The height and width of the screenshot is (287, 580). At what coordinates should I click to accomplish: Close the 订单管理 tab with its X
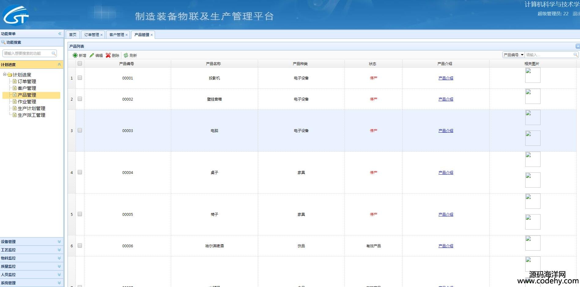[102, 35]
